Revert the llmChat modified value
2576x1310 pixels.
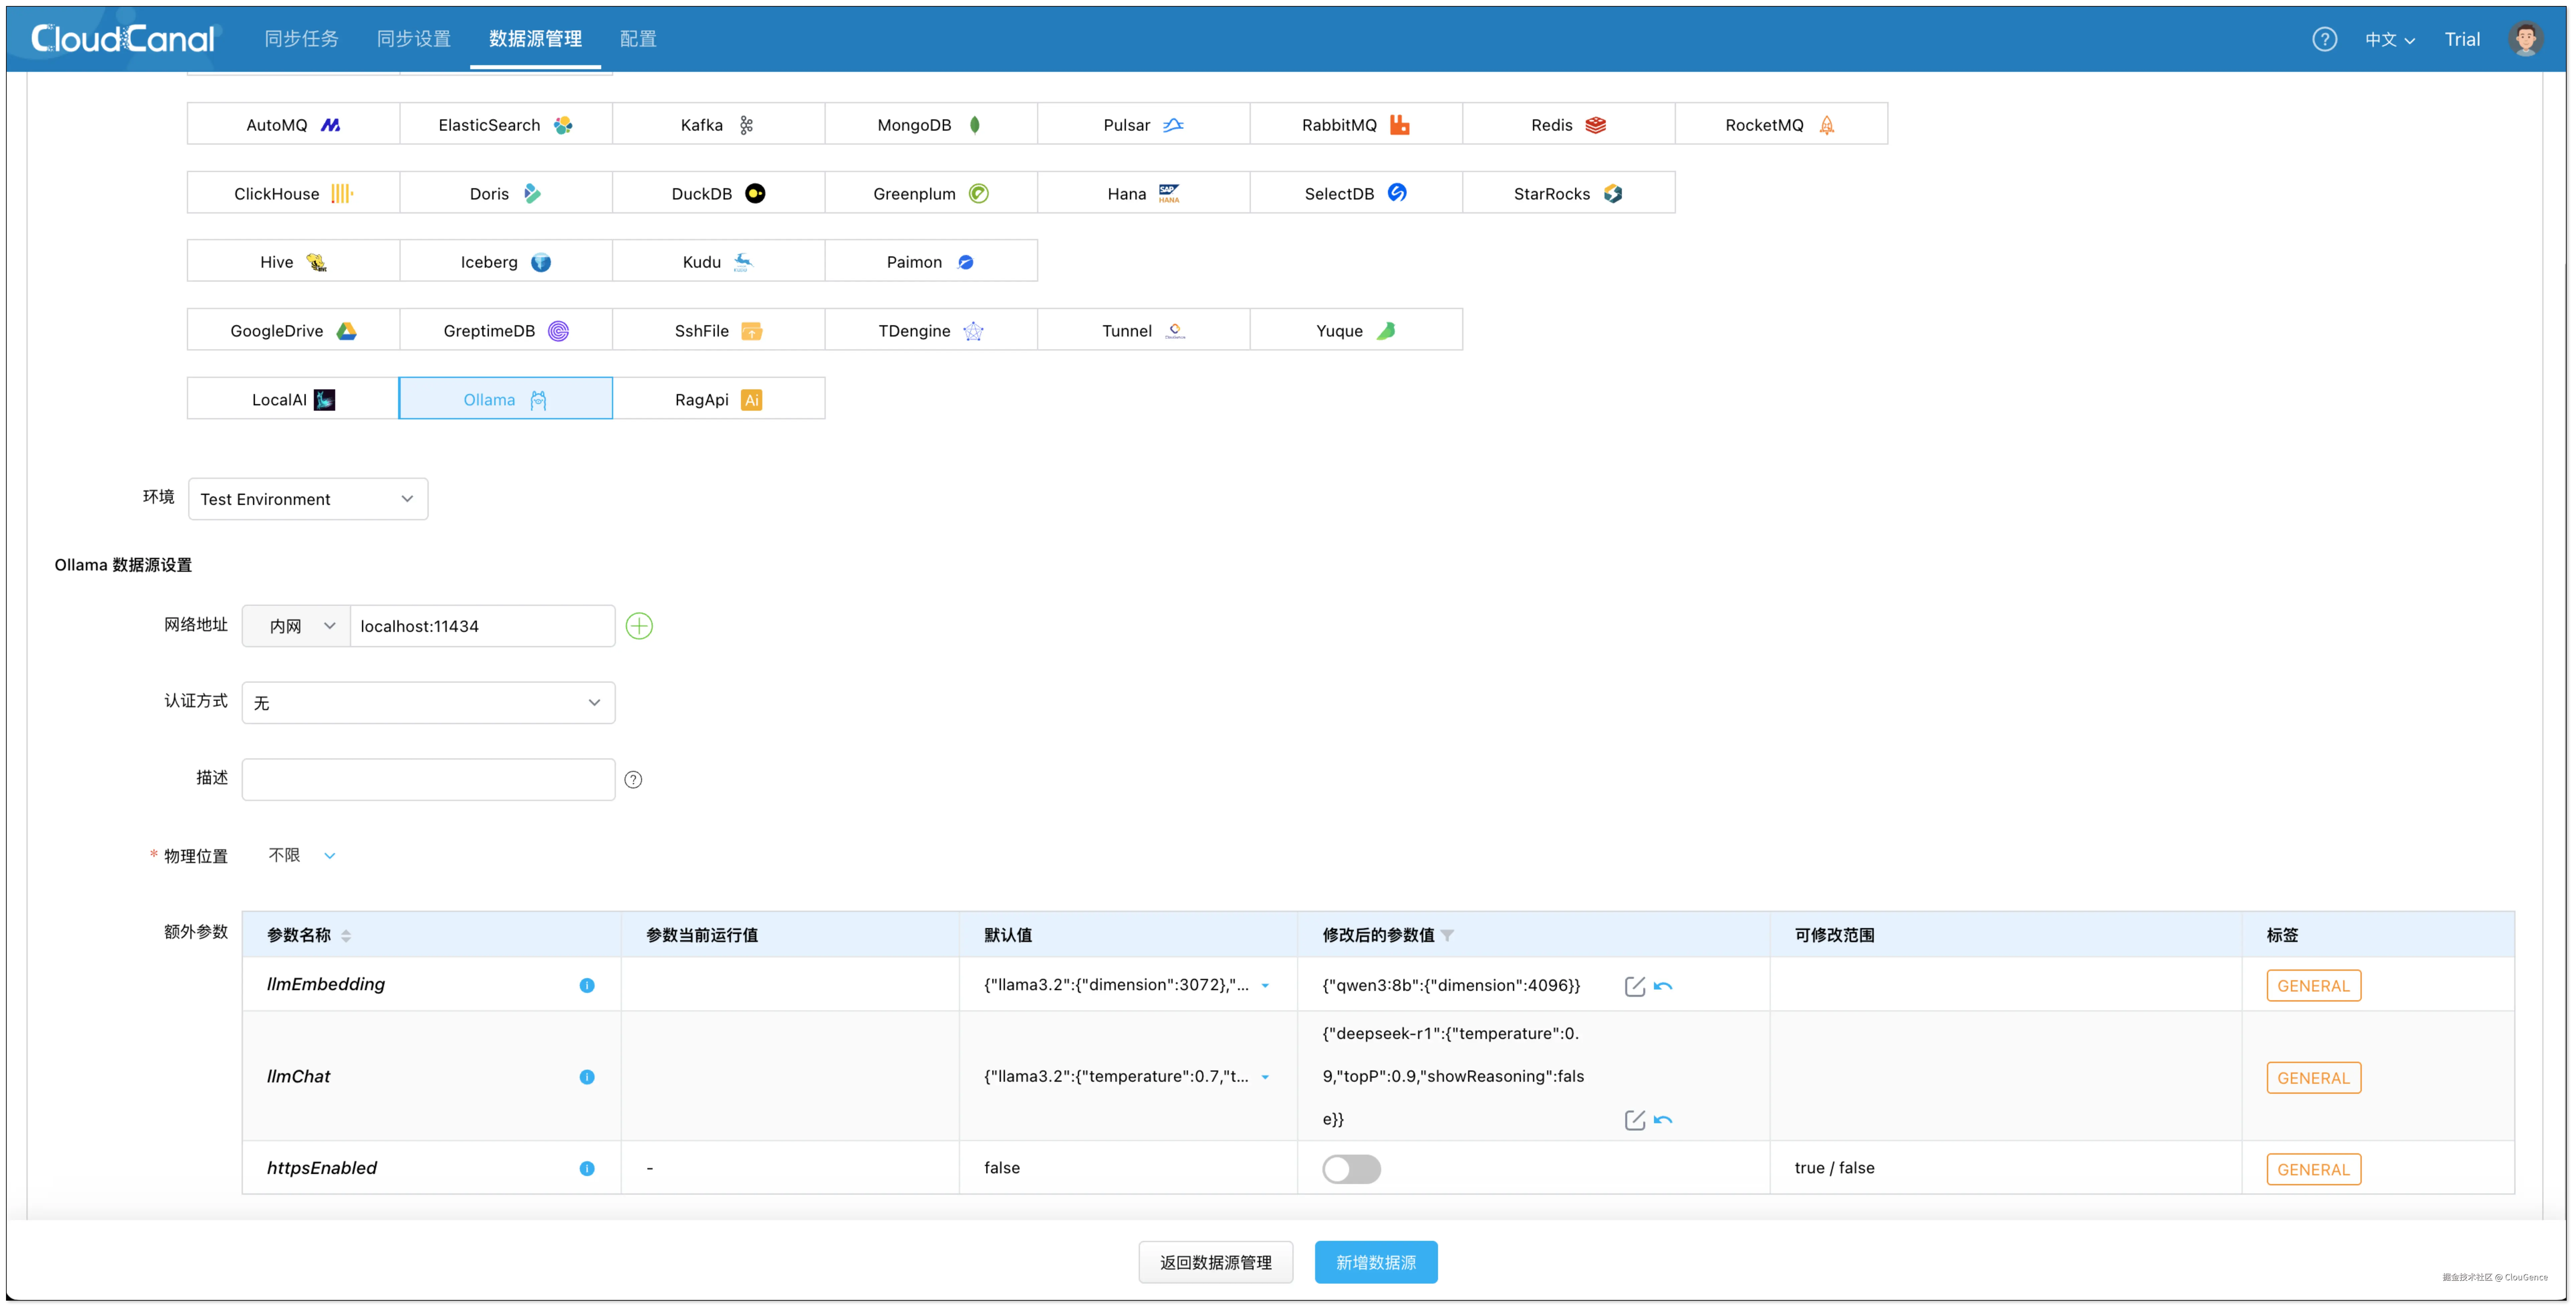tap(1663, 1120)
